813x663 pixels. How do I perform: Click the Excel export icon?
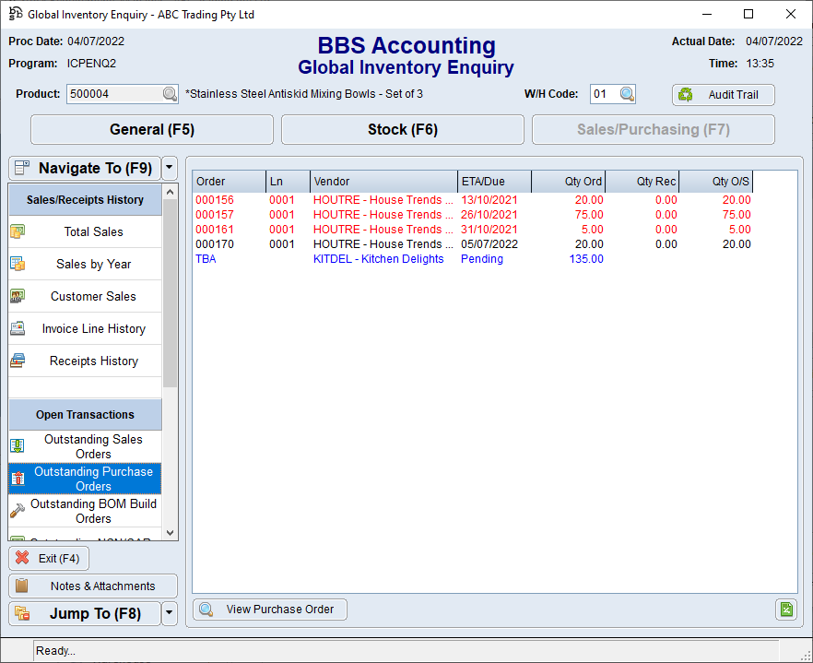pyautogui.click(x=785, y=609)
